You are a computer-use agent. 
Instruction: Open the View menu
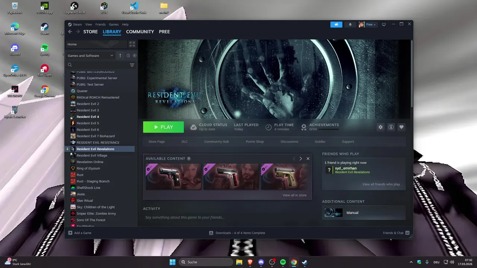[88, 25]
